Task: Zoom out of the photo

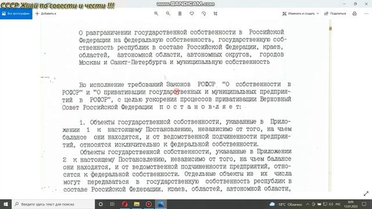Action: [x=168, y=13]
